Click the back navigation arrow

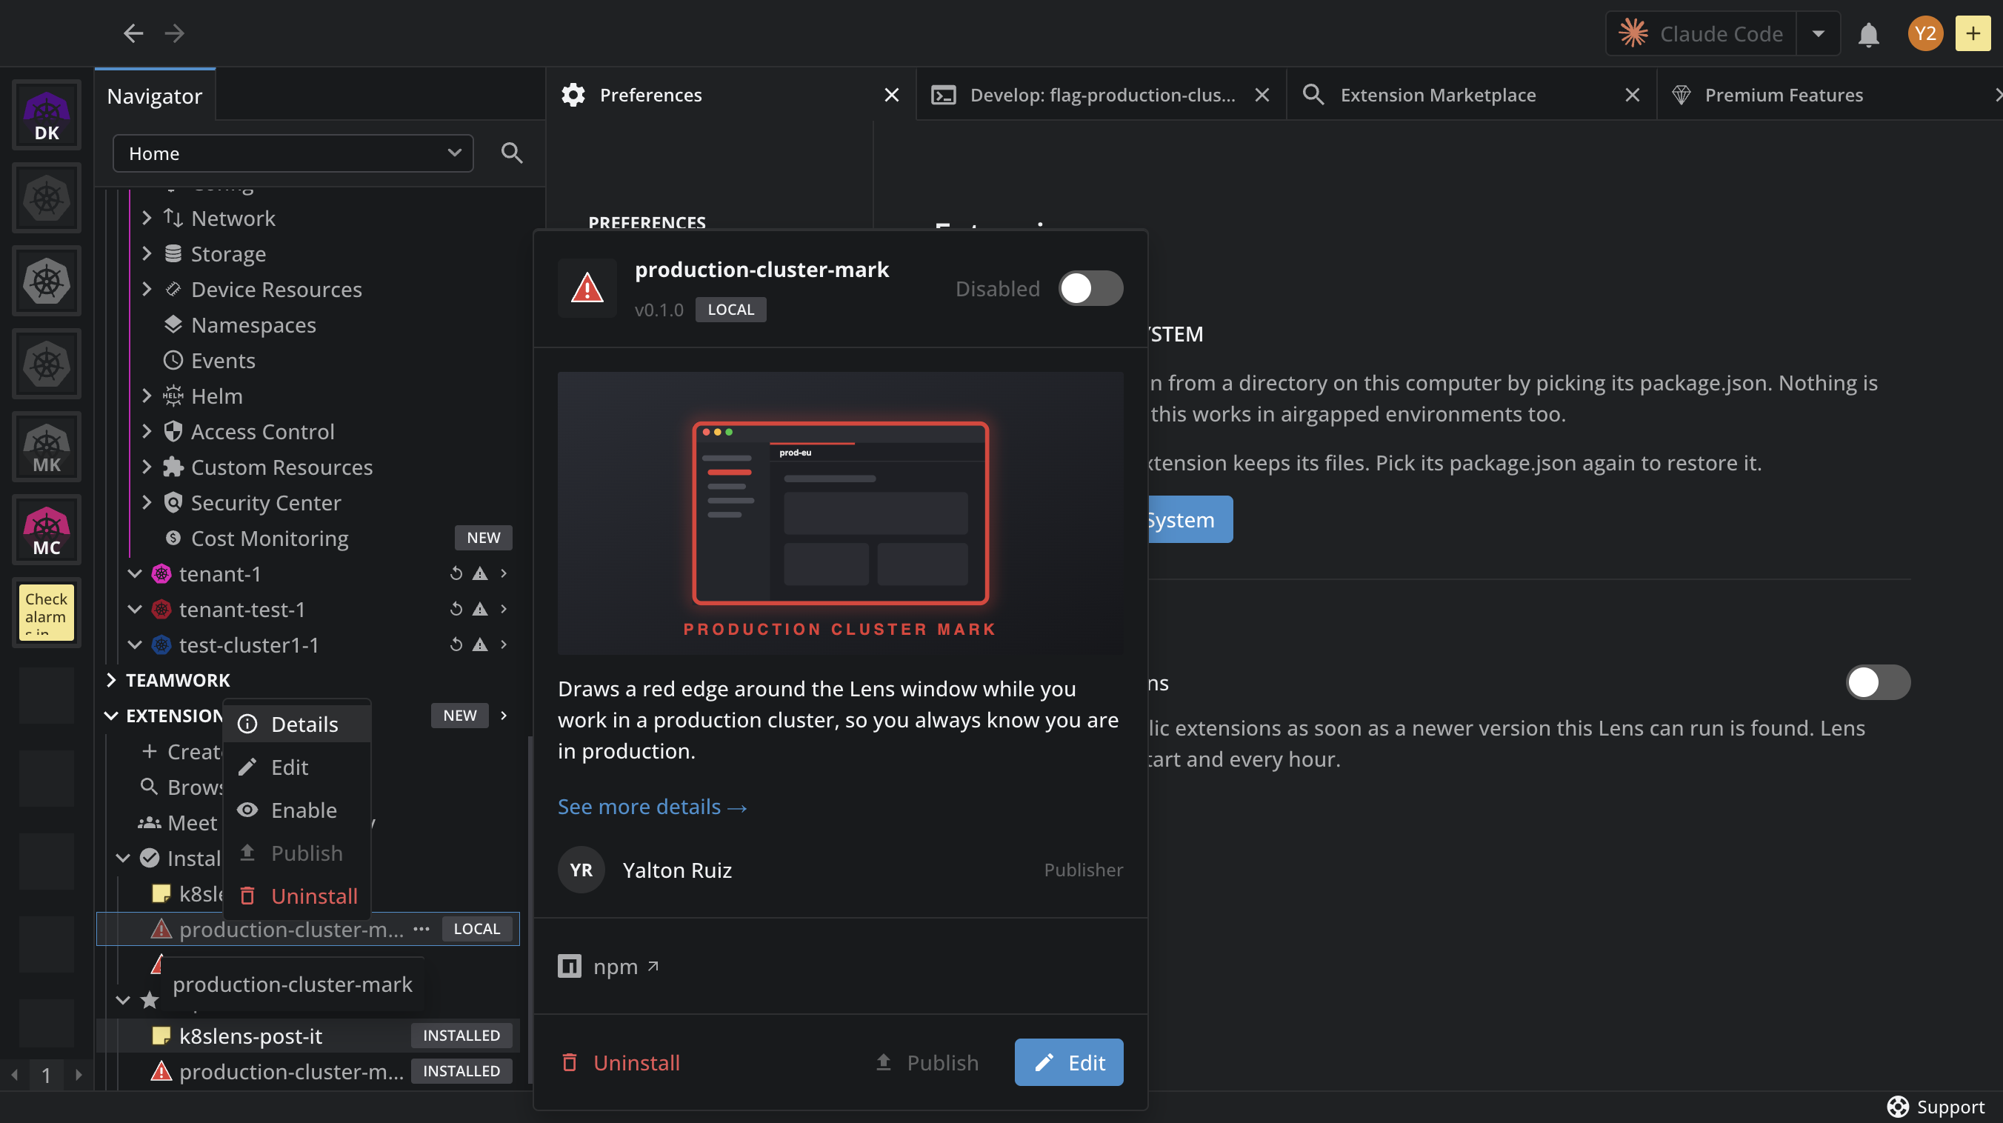(133, 33)
